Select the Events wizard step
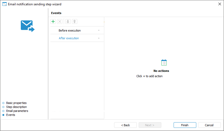Image resolution: width=224 pixels, height=131 pixels. point(11,115)
